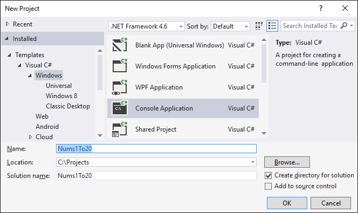Collapse the Windows tree node
This screenshot has height=213, width=358.
(30, 75)
